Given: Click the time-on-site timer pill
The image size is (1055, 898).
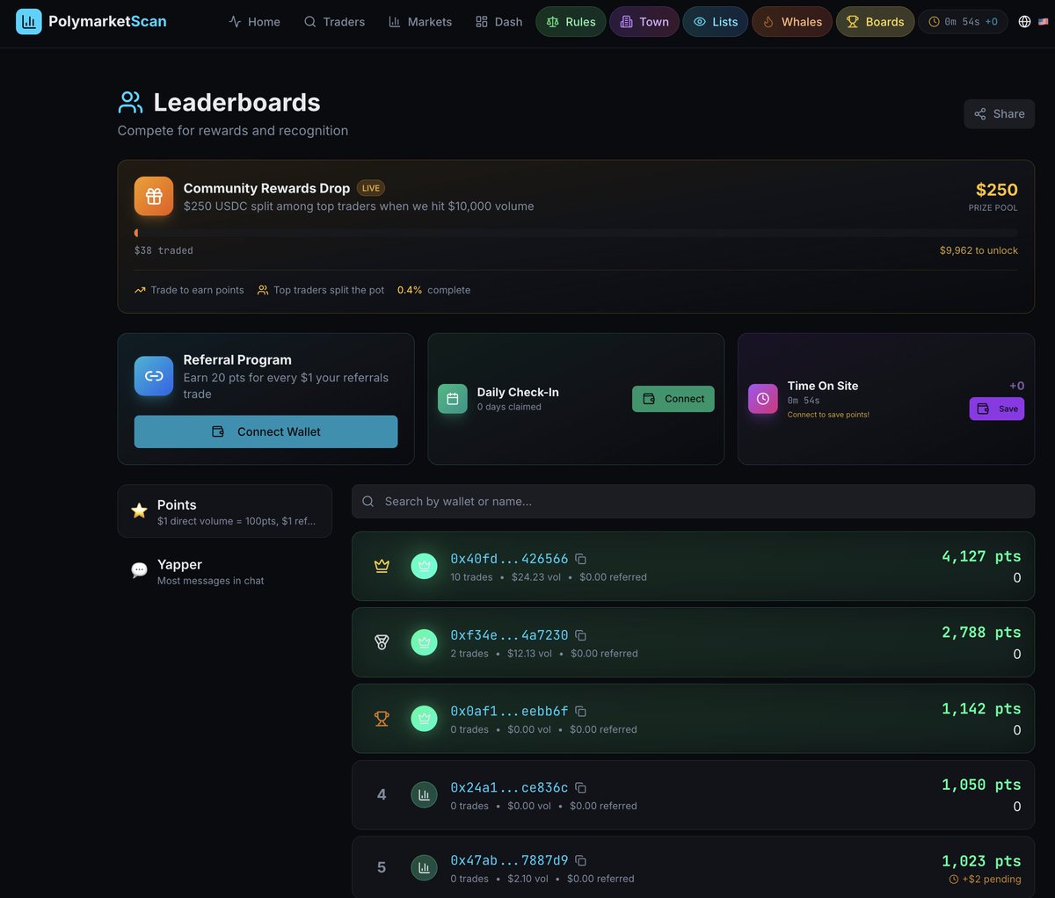Looking at the screenshot, I should tap(964, 22).
